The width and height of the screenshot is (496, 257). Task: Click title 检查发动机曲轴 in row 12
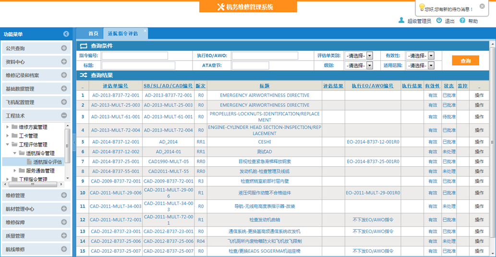pyautogui.click(x=265, y=220)
